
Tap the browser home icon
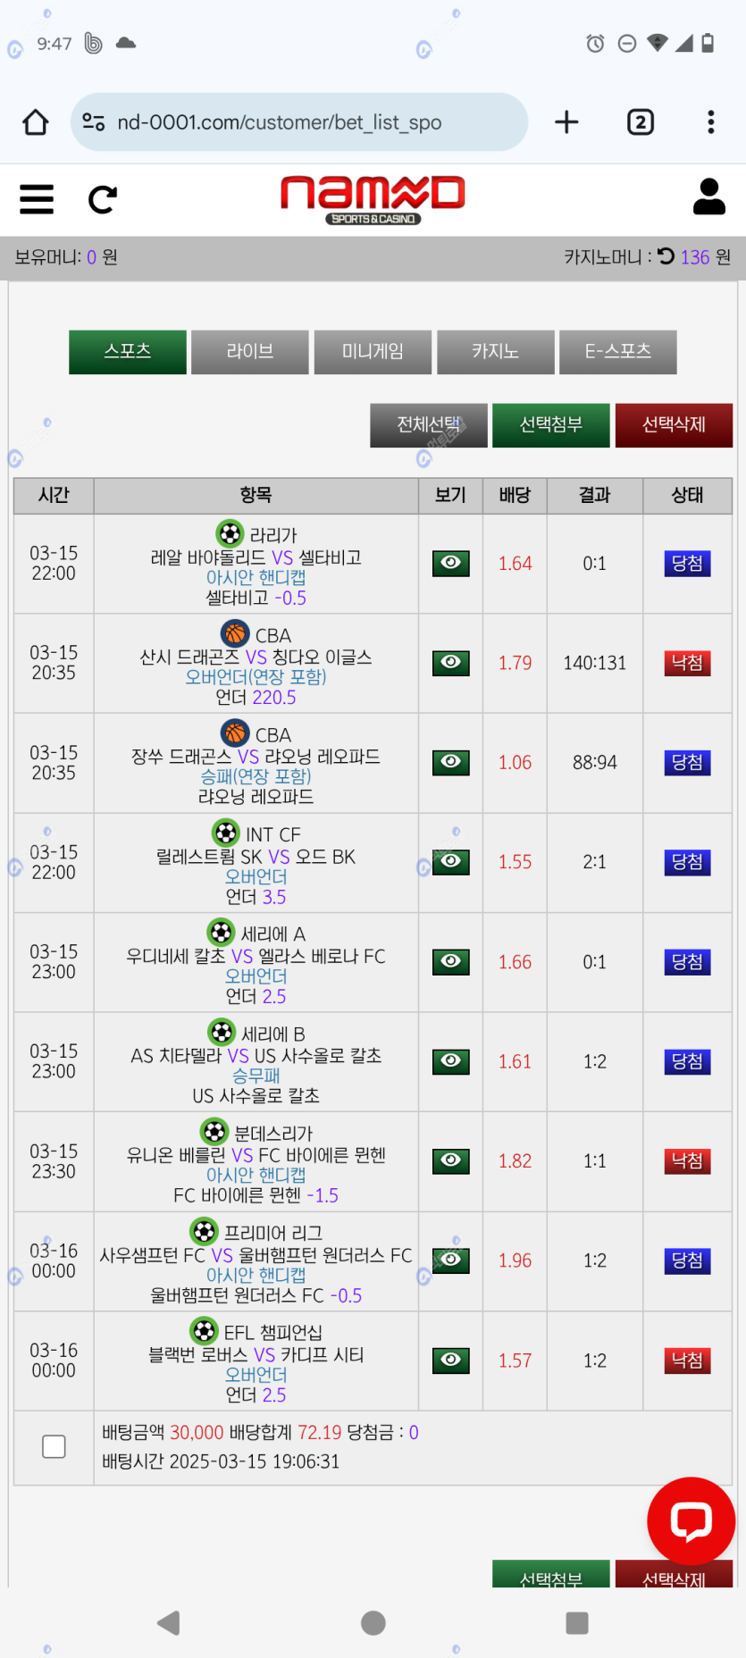coord(36,122)
